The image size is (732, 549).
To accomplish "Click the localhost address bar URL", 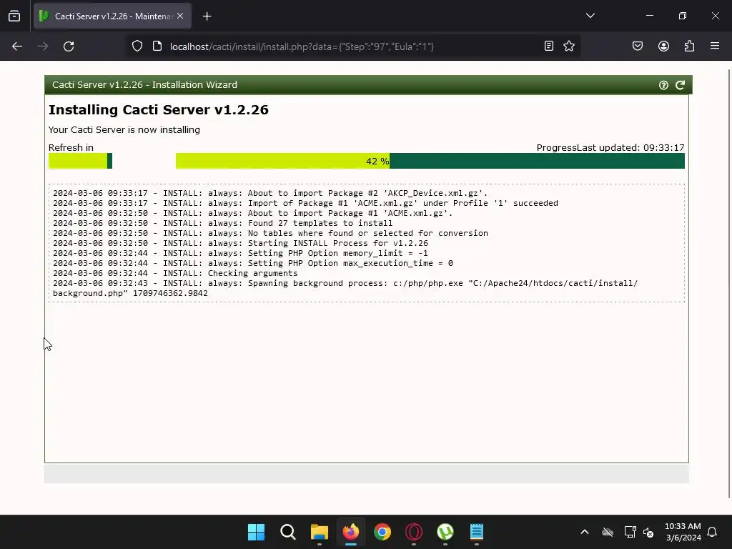I will [x=302, y=46].
